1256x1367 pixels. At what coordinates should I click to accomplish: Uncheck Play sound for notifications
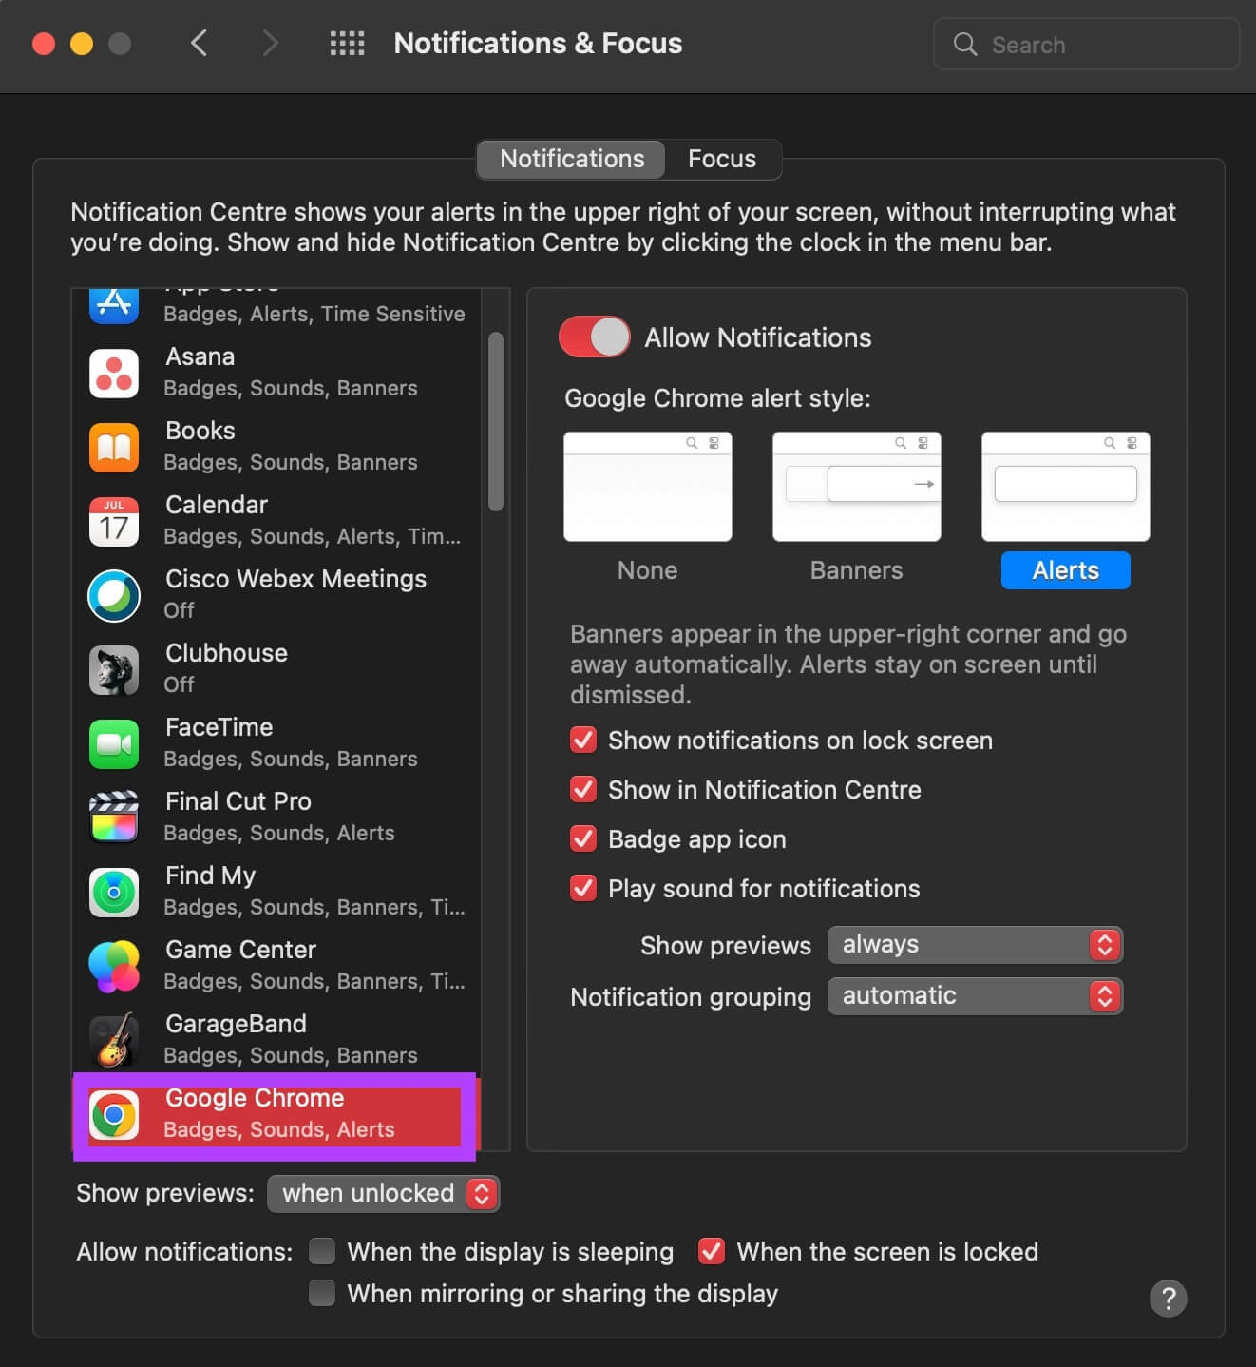(583, 888)
